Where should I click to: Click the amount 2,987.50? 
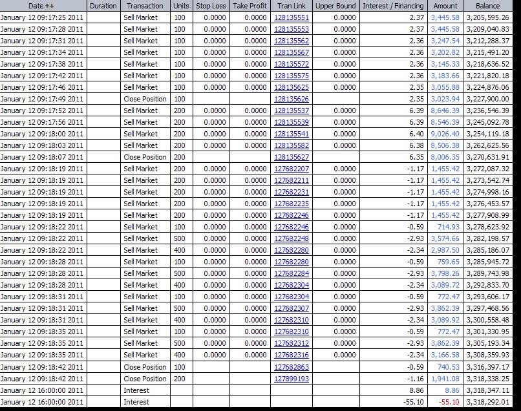445,250
